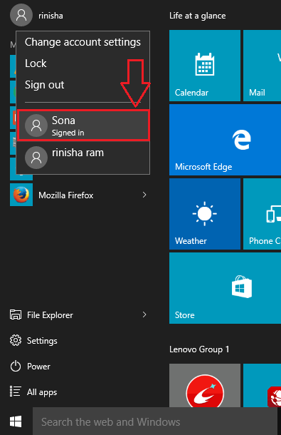This screenshot has height=435, width=281.
Task: Click the Life at a glance group heading
Action: tap(197, 16)
